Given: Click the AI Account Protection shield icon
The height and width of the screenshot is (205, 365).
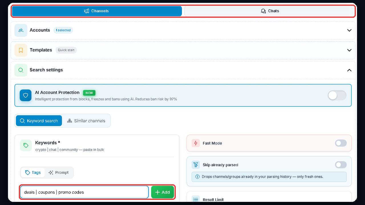Looking at the screenshot, I should click(26, 95).
